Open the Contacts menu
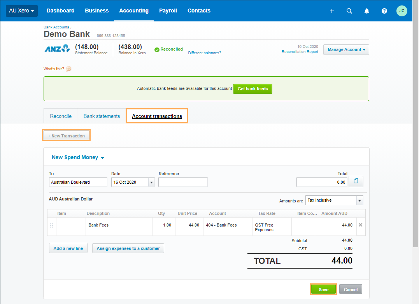The width and height of the screenshot is (419, 304). pos(199,11)
